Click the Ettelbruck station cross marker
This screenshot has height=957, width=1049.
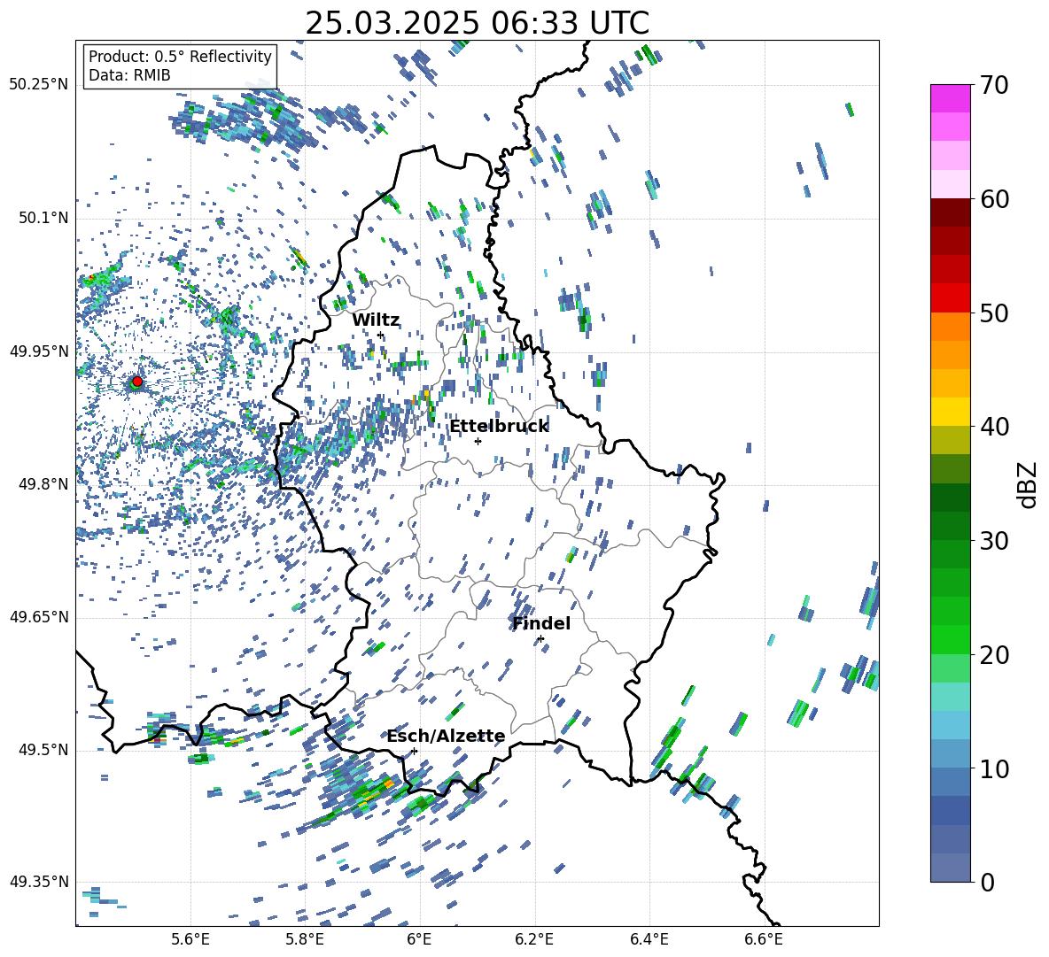(x=478, y=441)
